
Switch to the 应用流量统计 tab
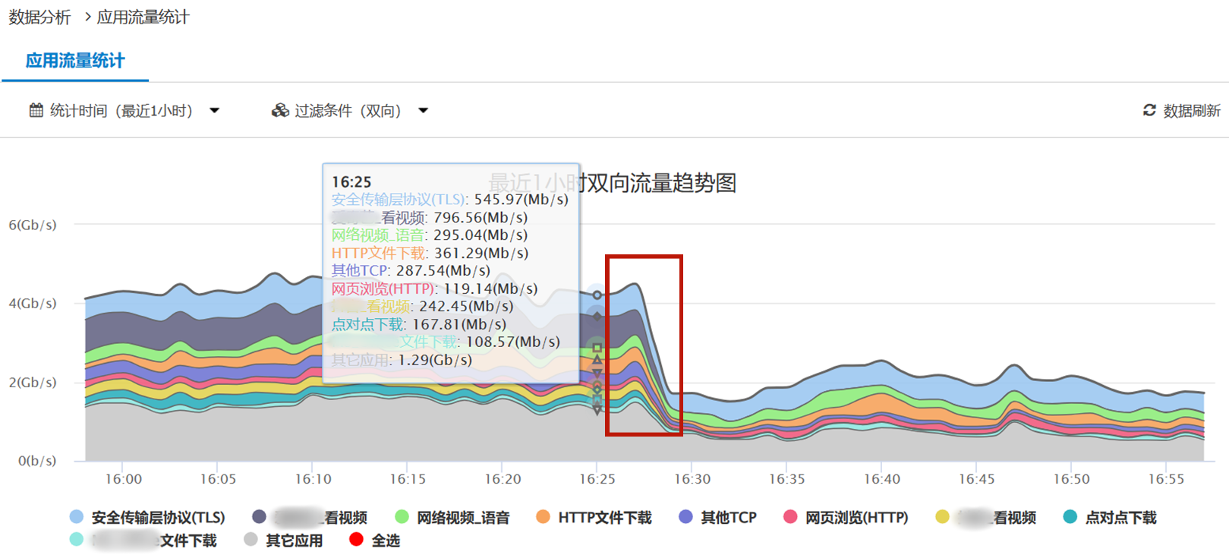coord(75,61)
